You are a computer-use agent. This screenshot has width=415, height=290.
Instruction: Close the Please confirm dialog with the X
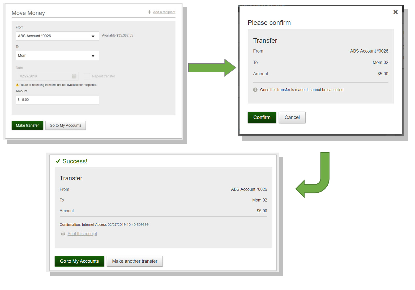[x=395, y=12]
